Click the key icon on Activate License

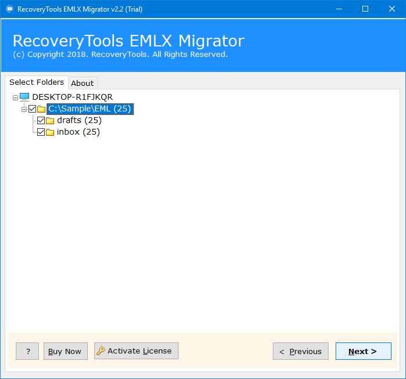tap(101, 351)
